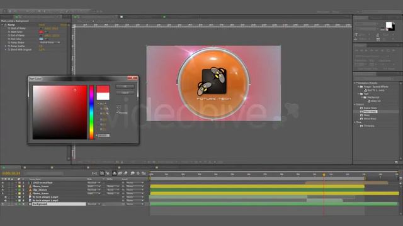Collapse the Time category in Effects panel
The width and height of the screenshot is (403, 226).
pyautogui.click(x=355, y=122)
